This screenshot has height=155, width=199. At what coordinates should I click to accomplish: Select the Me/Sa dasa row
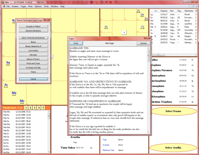point(25,137)
